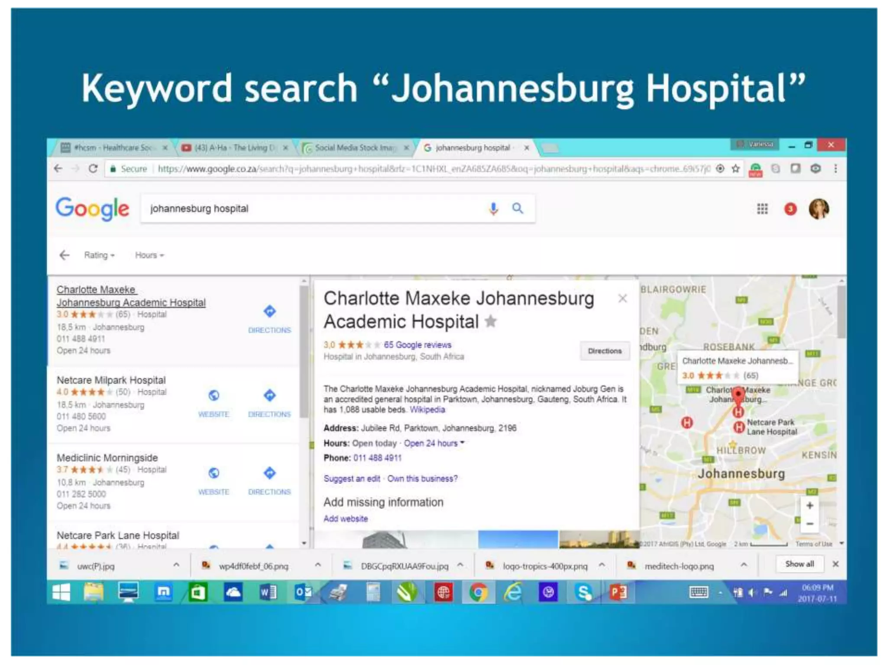Expand the Hours filter dropdown

[149, 255]
